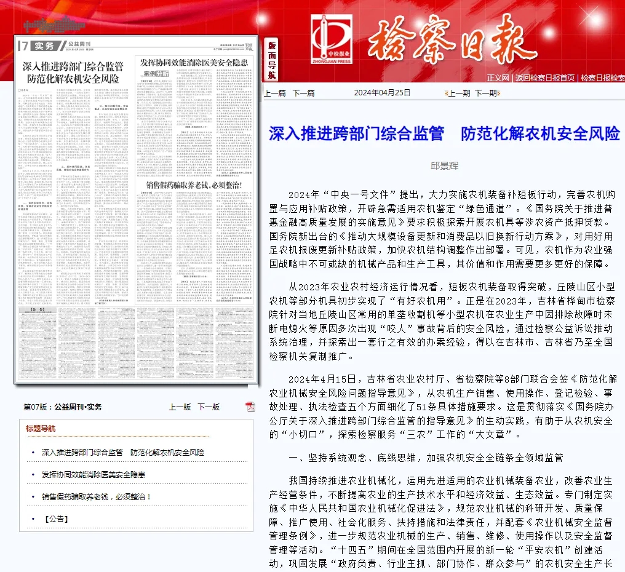Screen dimensions: 625x572
Task: Go to next article via 下一篇
Action: point(303,93)
